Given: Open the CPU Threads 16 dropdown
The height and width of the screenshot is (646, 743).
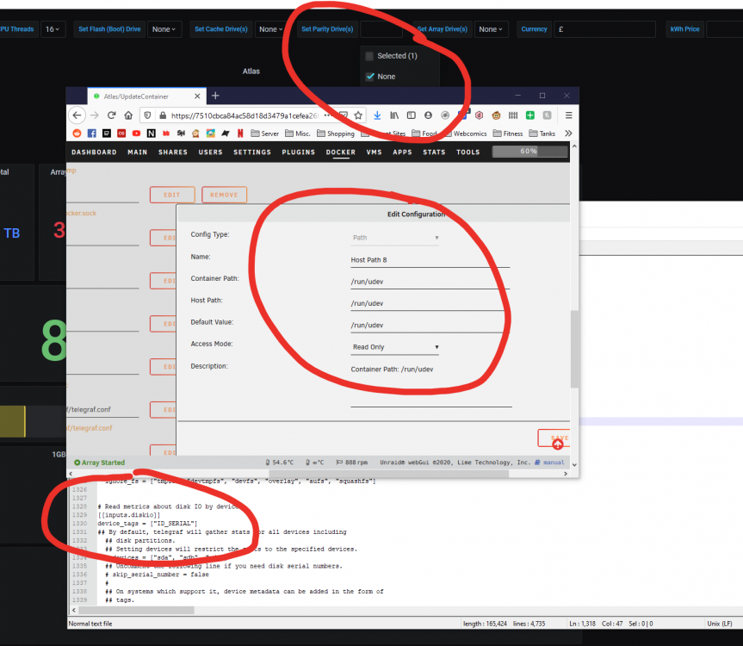Looking at the screenshot, I should coord(53,29).
